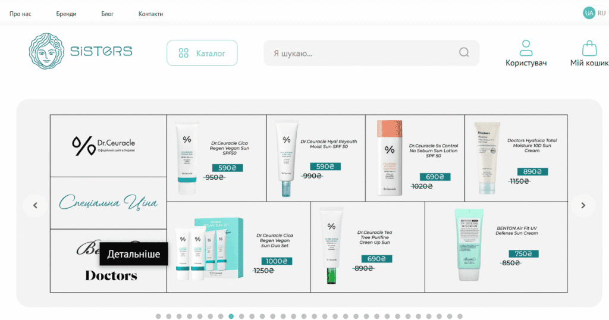Click the 1020₴ crossed-out price

coord(422,186)
